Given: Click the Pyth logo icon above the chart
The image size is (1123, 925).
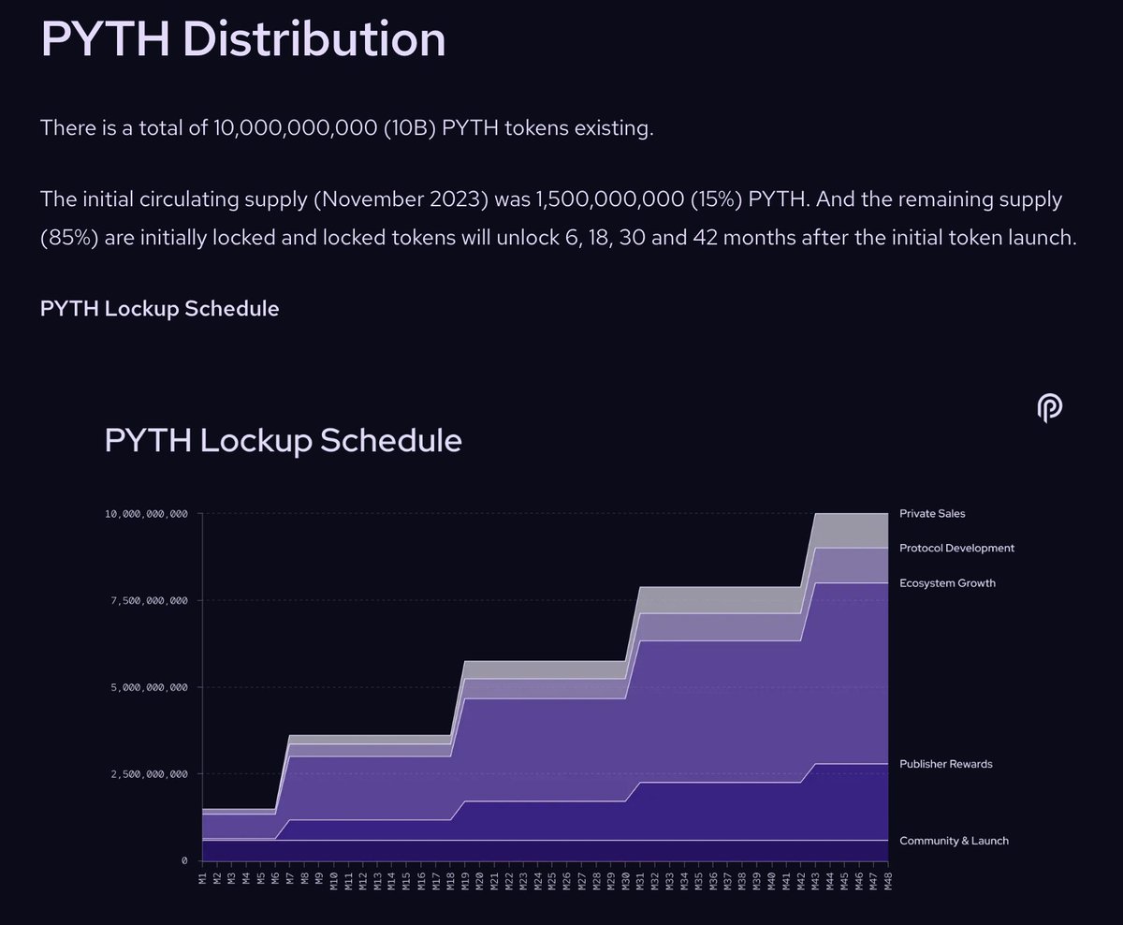Looking at the screenshot, I should [x=1050, y=409].
